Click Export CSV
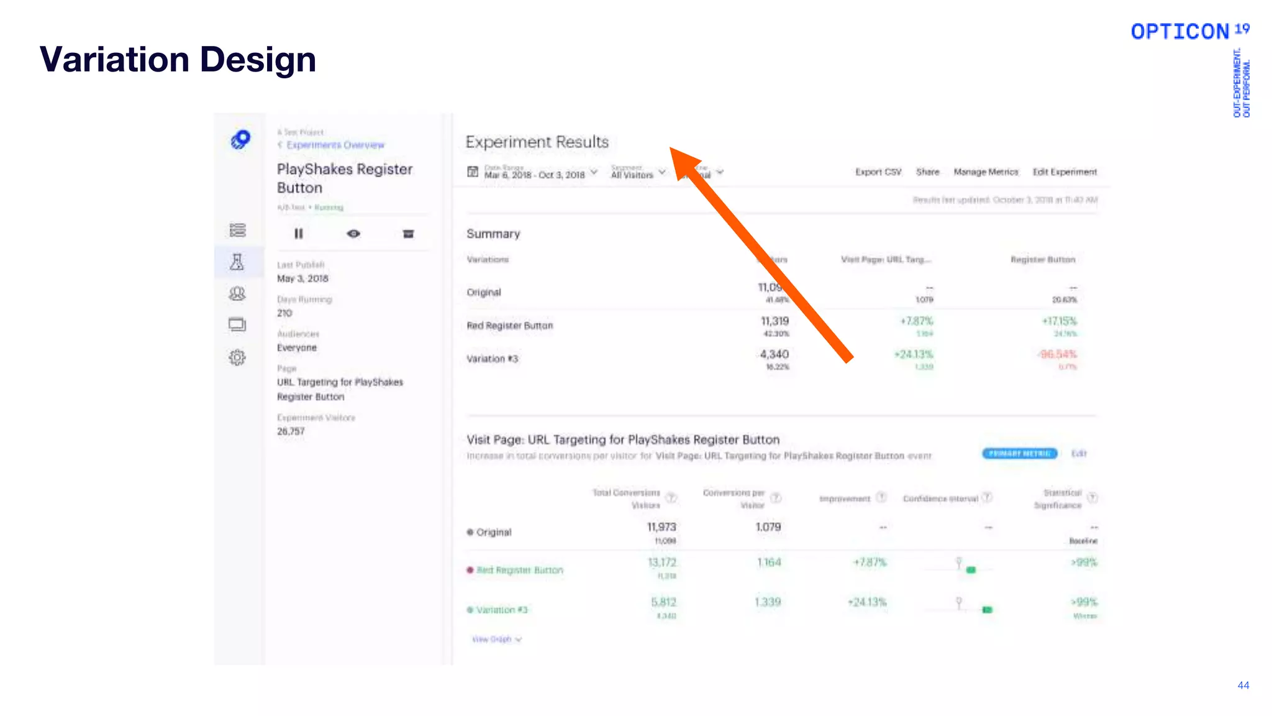 point(878,172)
